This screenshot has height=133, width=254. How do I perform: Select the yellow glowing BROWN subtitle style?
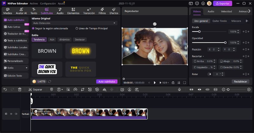(81, 51)
